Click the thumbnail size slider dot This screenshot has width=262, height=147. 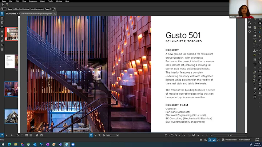point(12,135)
